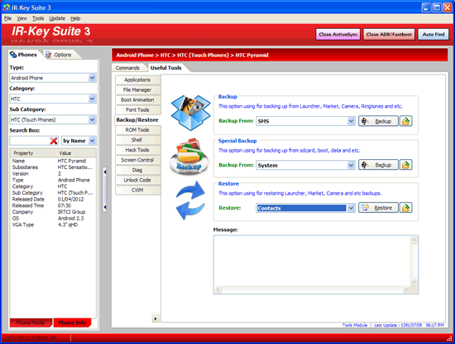Click the Auto Find button
455x344 pixels.
(433, 34)
